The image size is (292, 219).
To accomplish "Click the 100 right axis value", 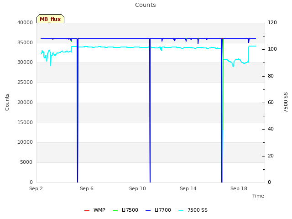I will pyautogui.click(x=272, y=49).
